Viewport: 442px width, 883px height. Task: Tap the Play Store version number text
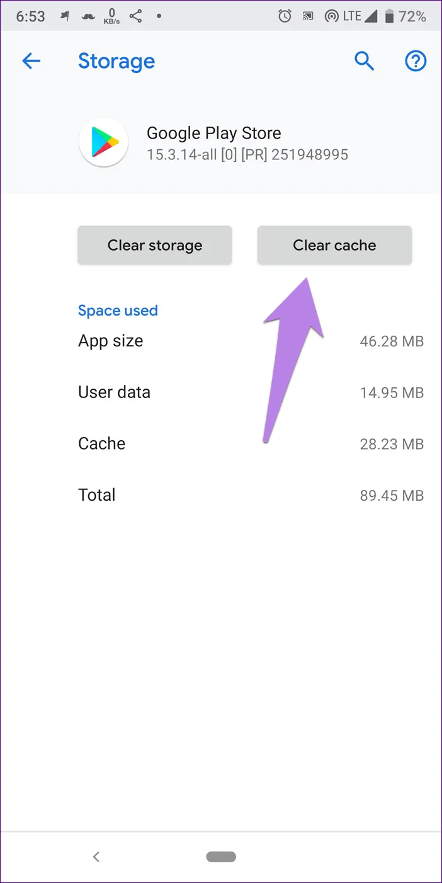click(x=247, y=155)
